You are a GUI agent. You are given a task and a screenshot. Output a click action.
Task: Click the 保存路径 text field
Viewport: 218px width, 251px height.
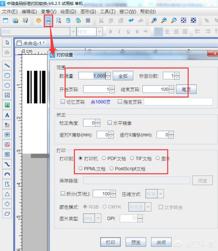pyautogui.click(x=136, y=181)
